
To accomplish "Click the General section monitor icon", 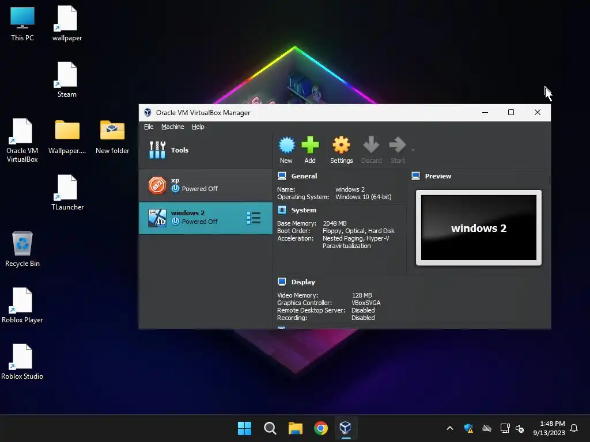I will click(x=282, y=176).
